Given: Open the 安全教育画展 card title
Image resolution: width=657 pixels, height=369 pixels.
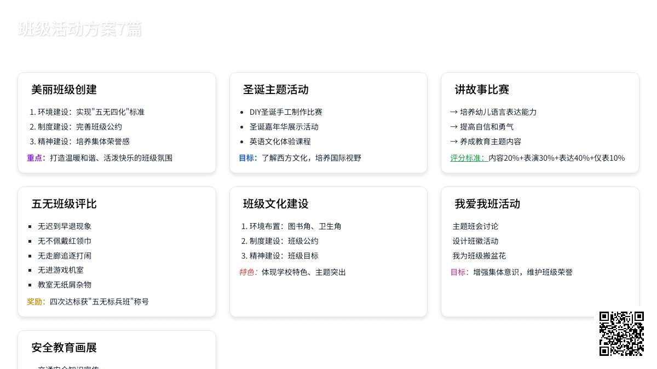Looking at the screenshot, I should (64, 348).
